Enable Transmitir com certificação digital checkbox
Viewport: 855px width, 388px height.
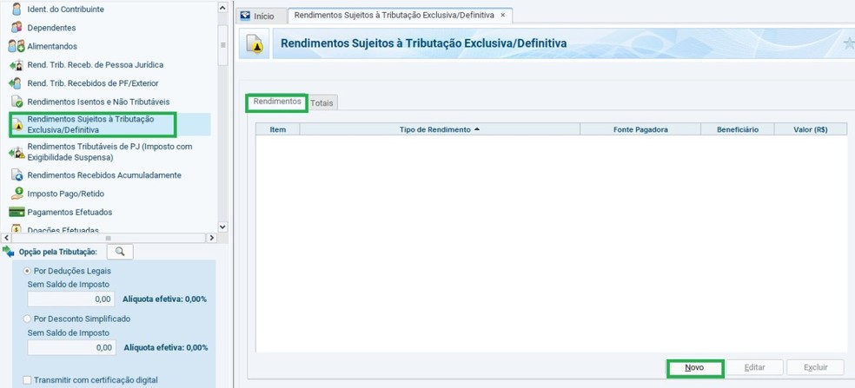click(x=27, y=379)
